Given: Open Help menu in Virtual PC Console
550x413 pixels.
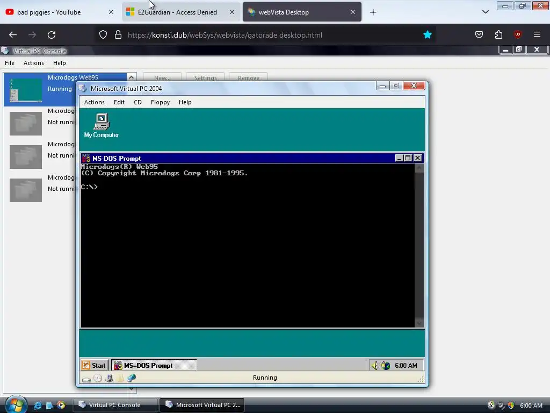Looking at the screenshot, I should click(x=59, y=63).
